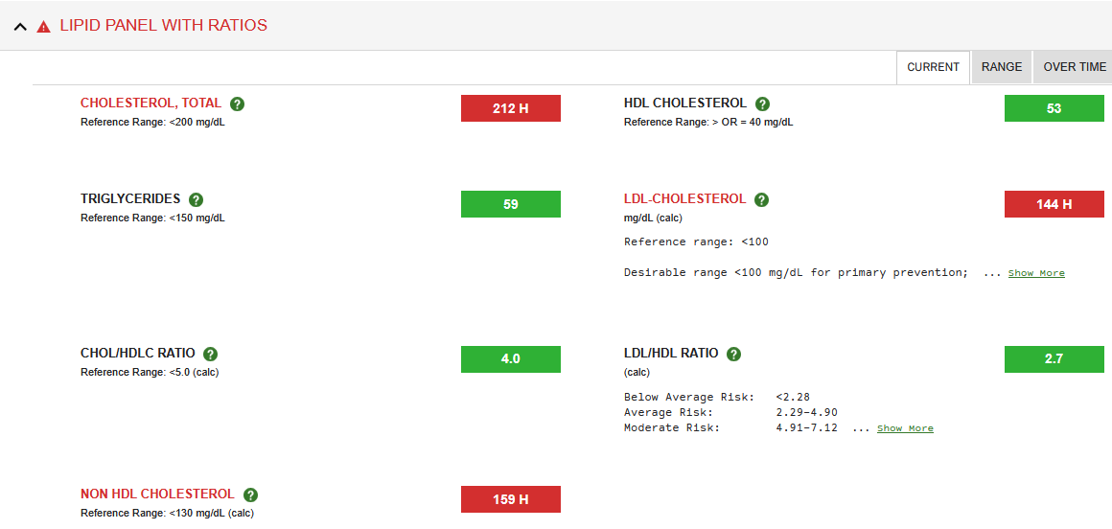
Task: Show more LDL-Cholesterol reference details
Action: [1036, 273]
